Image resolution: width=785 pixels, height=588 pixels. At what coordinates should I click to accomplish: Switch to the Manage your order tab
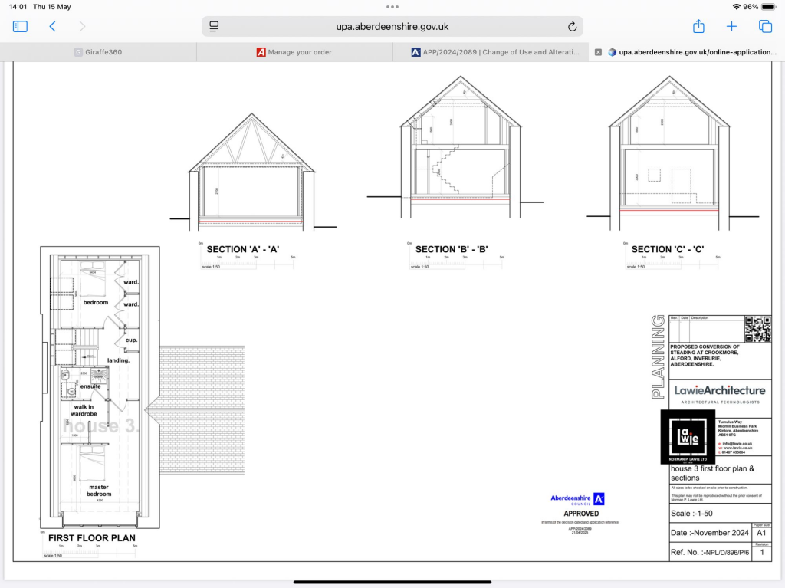(294, 52)
